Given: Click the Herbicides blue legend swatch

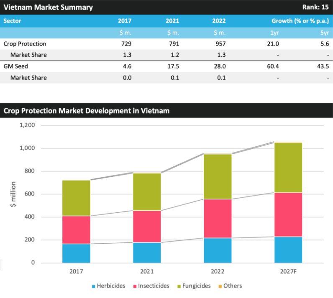Looking at the screenshot, I should tap(93, 286).
